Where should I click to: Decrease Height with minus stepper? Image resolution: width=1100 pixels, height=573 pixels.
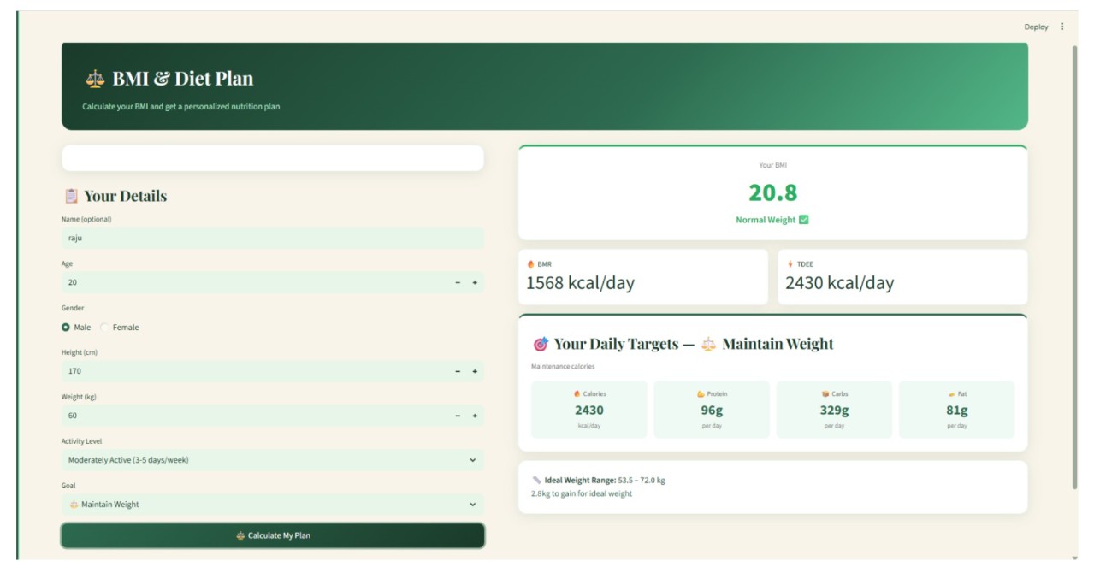click(458, 371)
